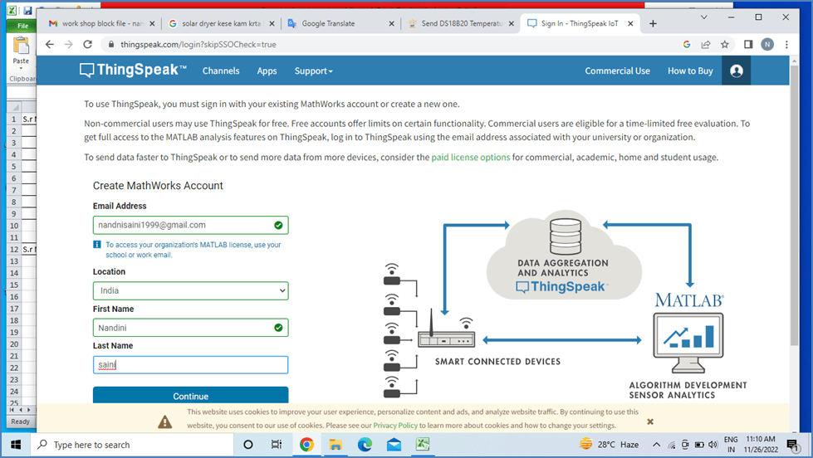
Task: Click the forward navigation arrow
Action: tap(68, 45)
